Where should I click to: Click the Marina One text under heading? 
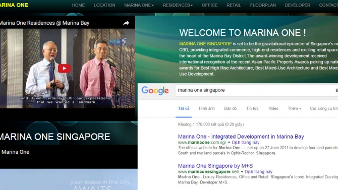point(15,152)
